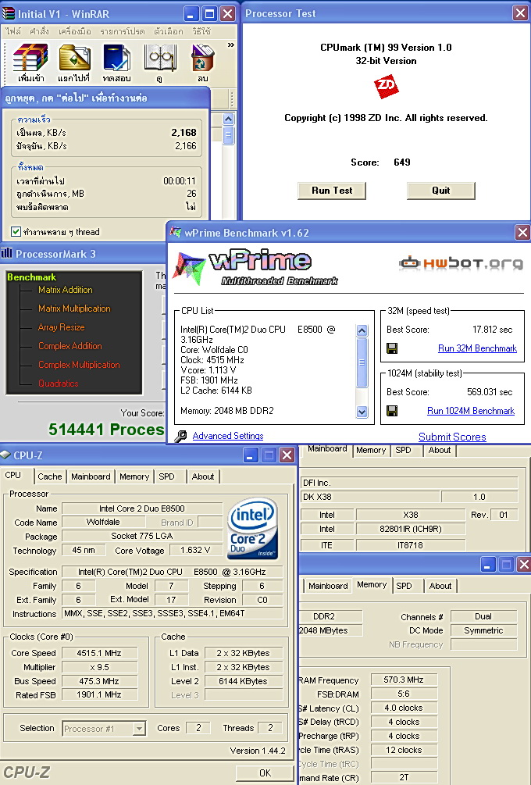This screenshot has width=531, height=785.
Task: Click the WinRAR list scroll-up arrow
Action: tap(228, 120)
